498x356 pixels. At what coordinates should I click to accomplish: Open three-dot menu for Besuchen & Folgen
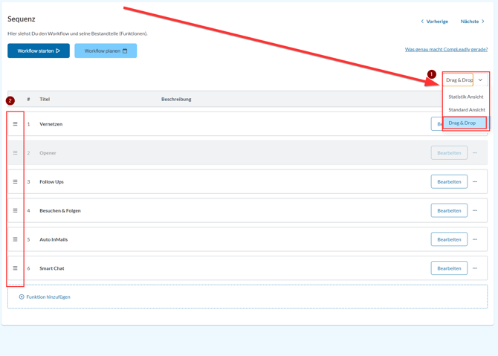[x=475, y=210]
